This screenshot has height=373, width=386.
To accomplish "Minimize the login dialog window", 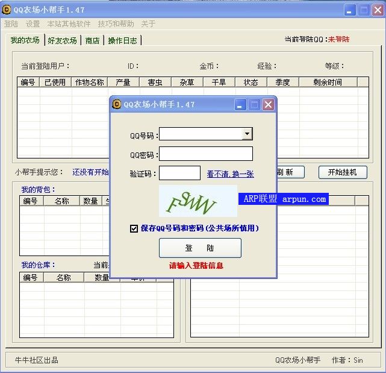I will point(240,105).
